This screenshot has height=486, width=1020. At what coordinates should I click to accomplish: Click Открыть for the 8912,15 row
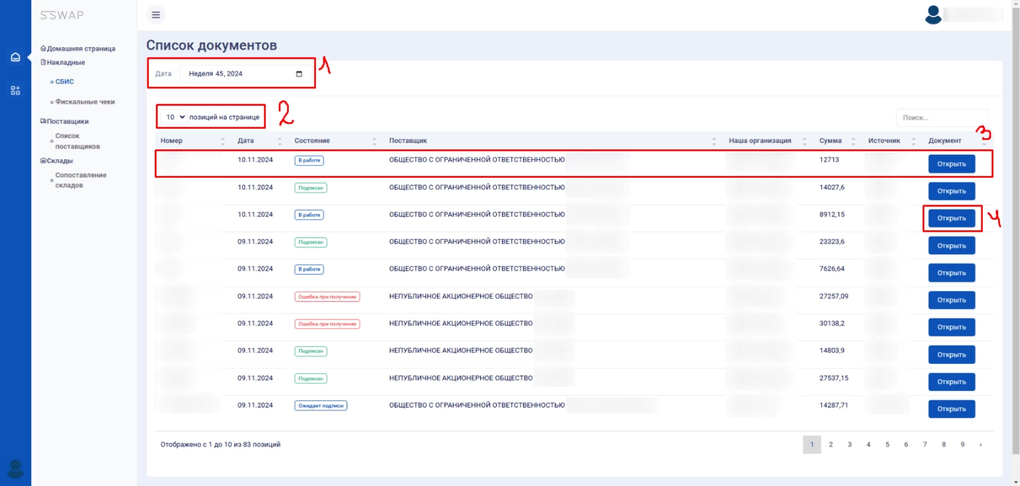pos(951,218)
